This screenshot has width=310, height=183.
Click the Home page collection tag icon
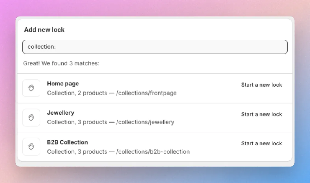click(31, 88)
